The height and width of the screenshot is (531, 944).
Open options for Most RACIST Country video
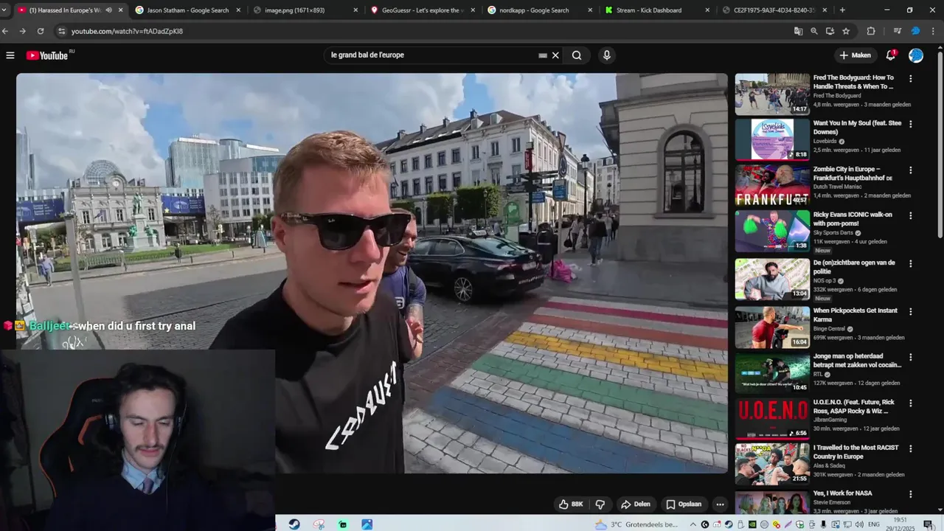coord(911,448)
